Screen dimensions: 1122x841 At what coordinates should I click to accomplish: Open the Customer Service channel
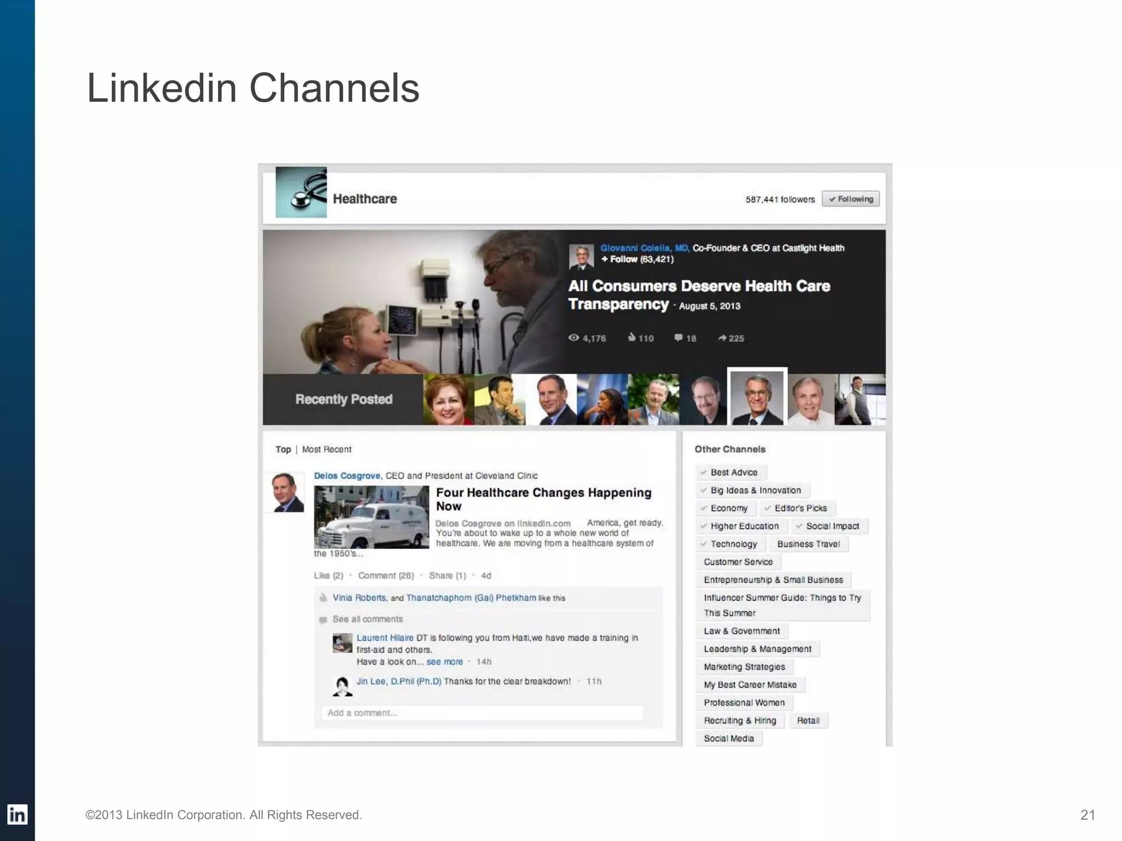tap(739, 562)
